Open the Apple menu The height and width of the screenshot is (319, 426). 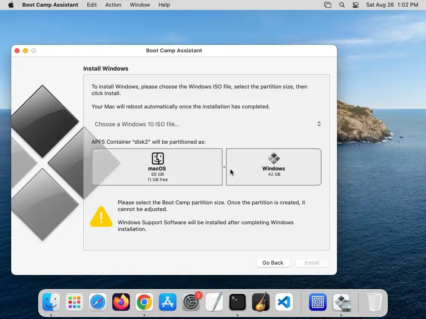point(11,5)
